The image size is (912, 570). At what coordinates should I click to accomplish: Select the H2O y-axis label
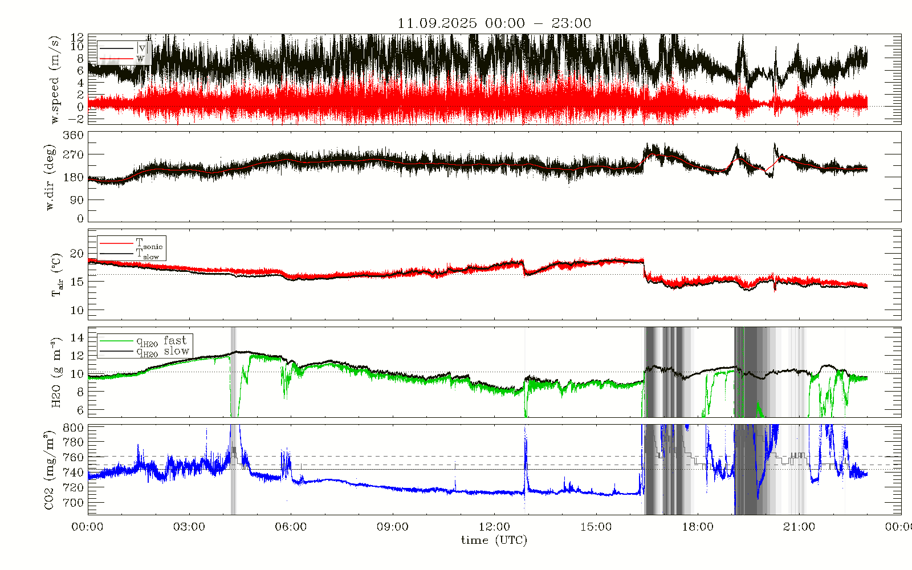(56, 373)
